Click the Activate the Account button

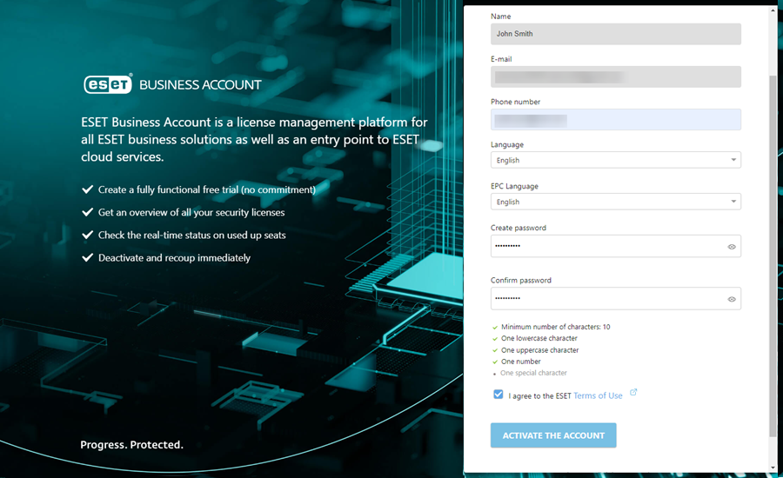[x=553, y=435]
